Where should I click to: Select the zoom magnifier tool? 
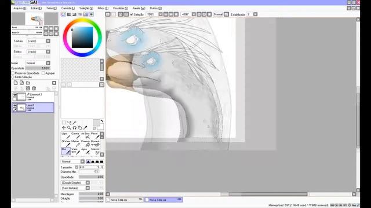click(x=69, y=128)
